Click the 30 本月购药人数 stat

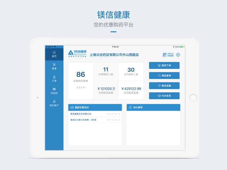pos(131,72)
